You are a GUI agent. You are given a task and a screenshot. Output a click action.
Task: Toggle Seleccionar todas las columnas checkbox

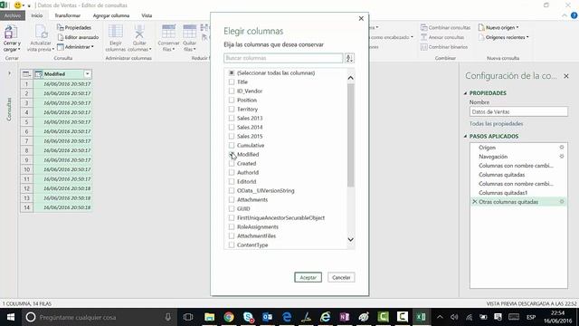point(232,72)
